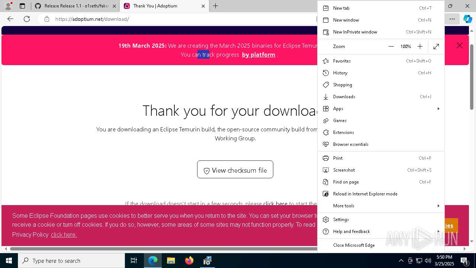The width and height of the screenshot is (476, 268).
Task: Follow the by platform link
Action: [258, 55]
